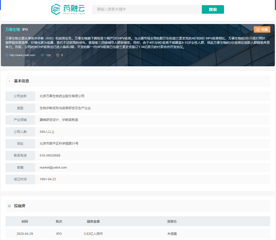
Task: Select the phone number 010-59528888
Action: tap(50, 156)
